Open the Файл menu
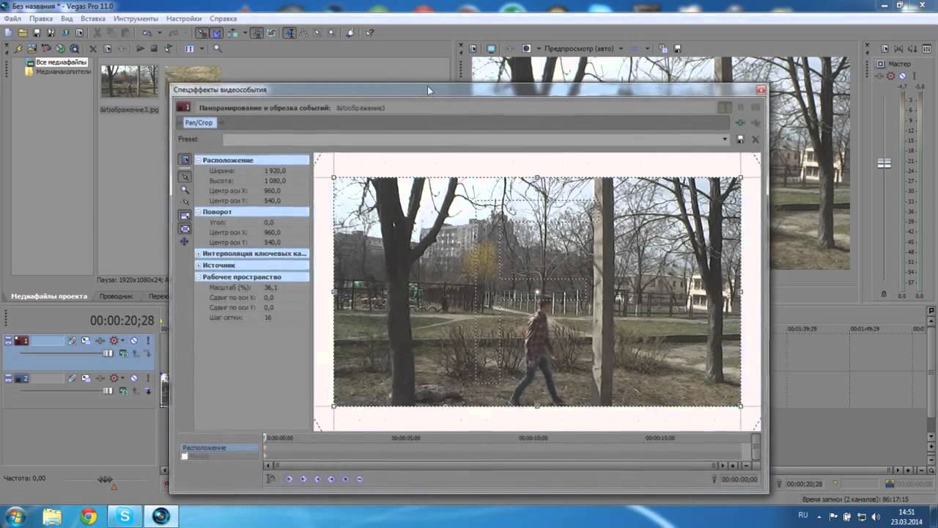Screen dimensions: 938x528 pos(12,18)
